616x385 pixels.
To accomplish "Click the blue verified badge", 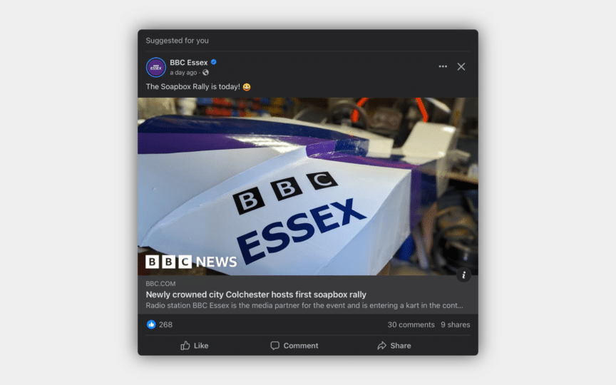I will (x=214, y=62).
